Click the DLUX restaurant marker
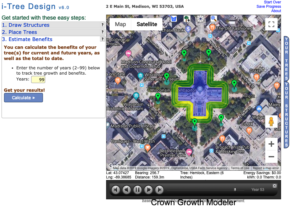 click(x=249, y=131)
